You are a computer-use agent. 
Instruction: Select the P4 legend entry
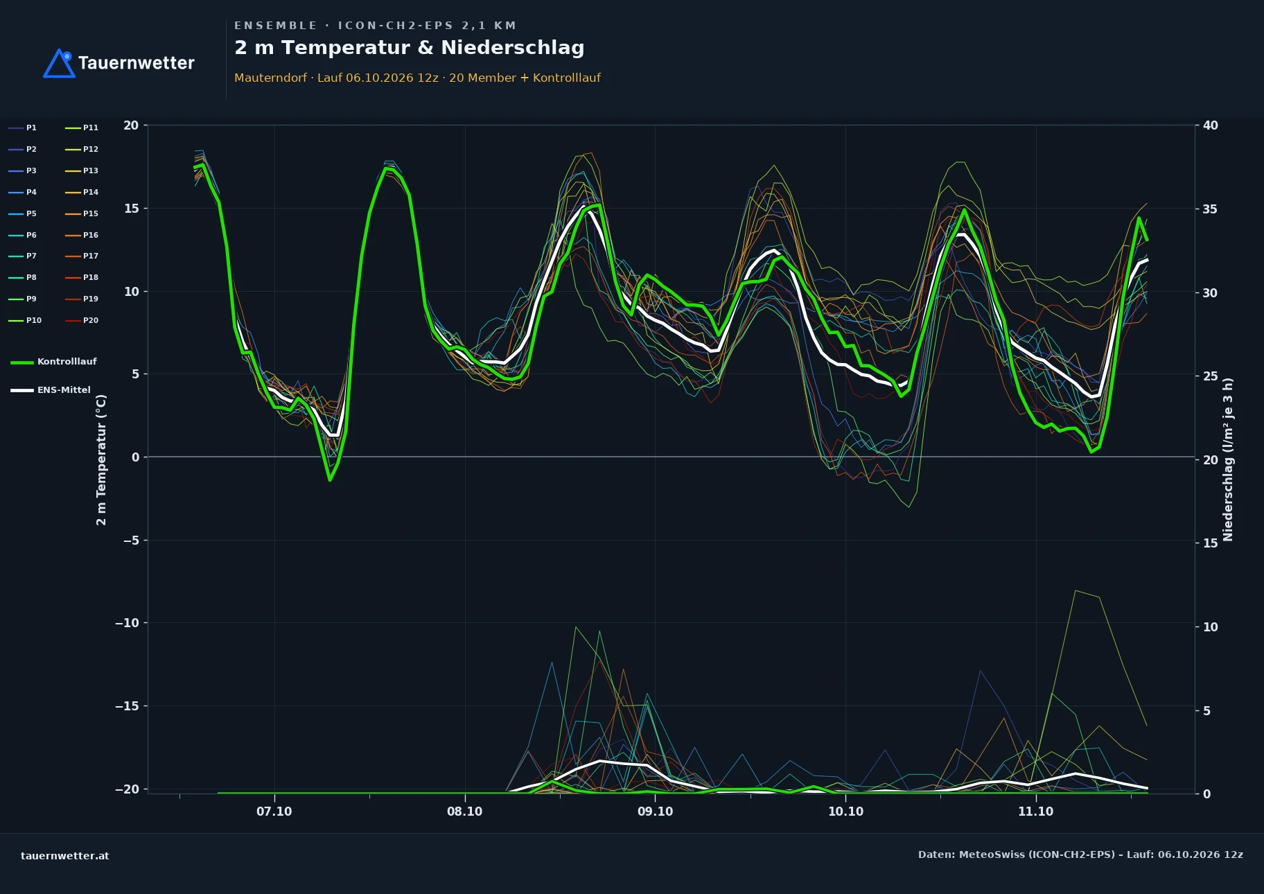(22, 192)
